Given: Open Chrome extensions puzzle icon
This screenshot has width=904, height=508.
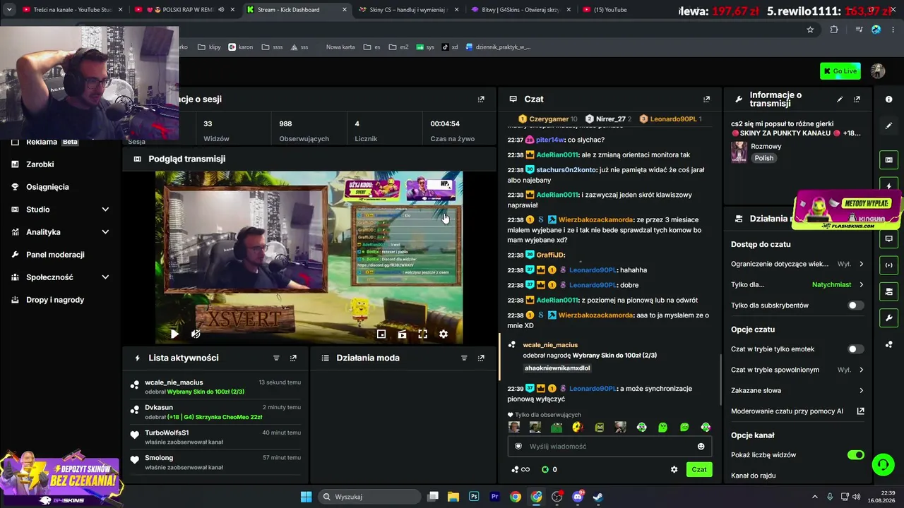Looking at the screenshot, I should (834, 30).
